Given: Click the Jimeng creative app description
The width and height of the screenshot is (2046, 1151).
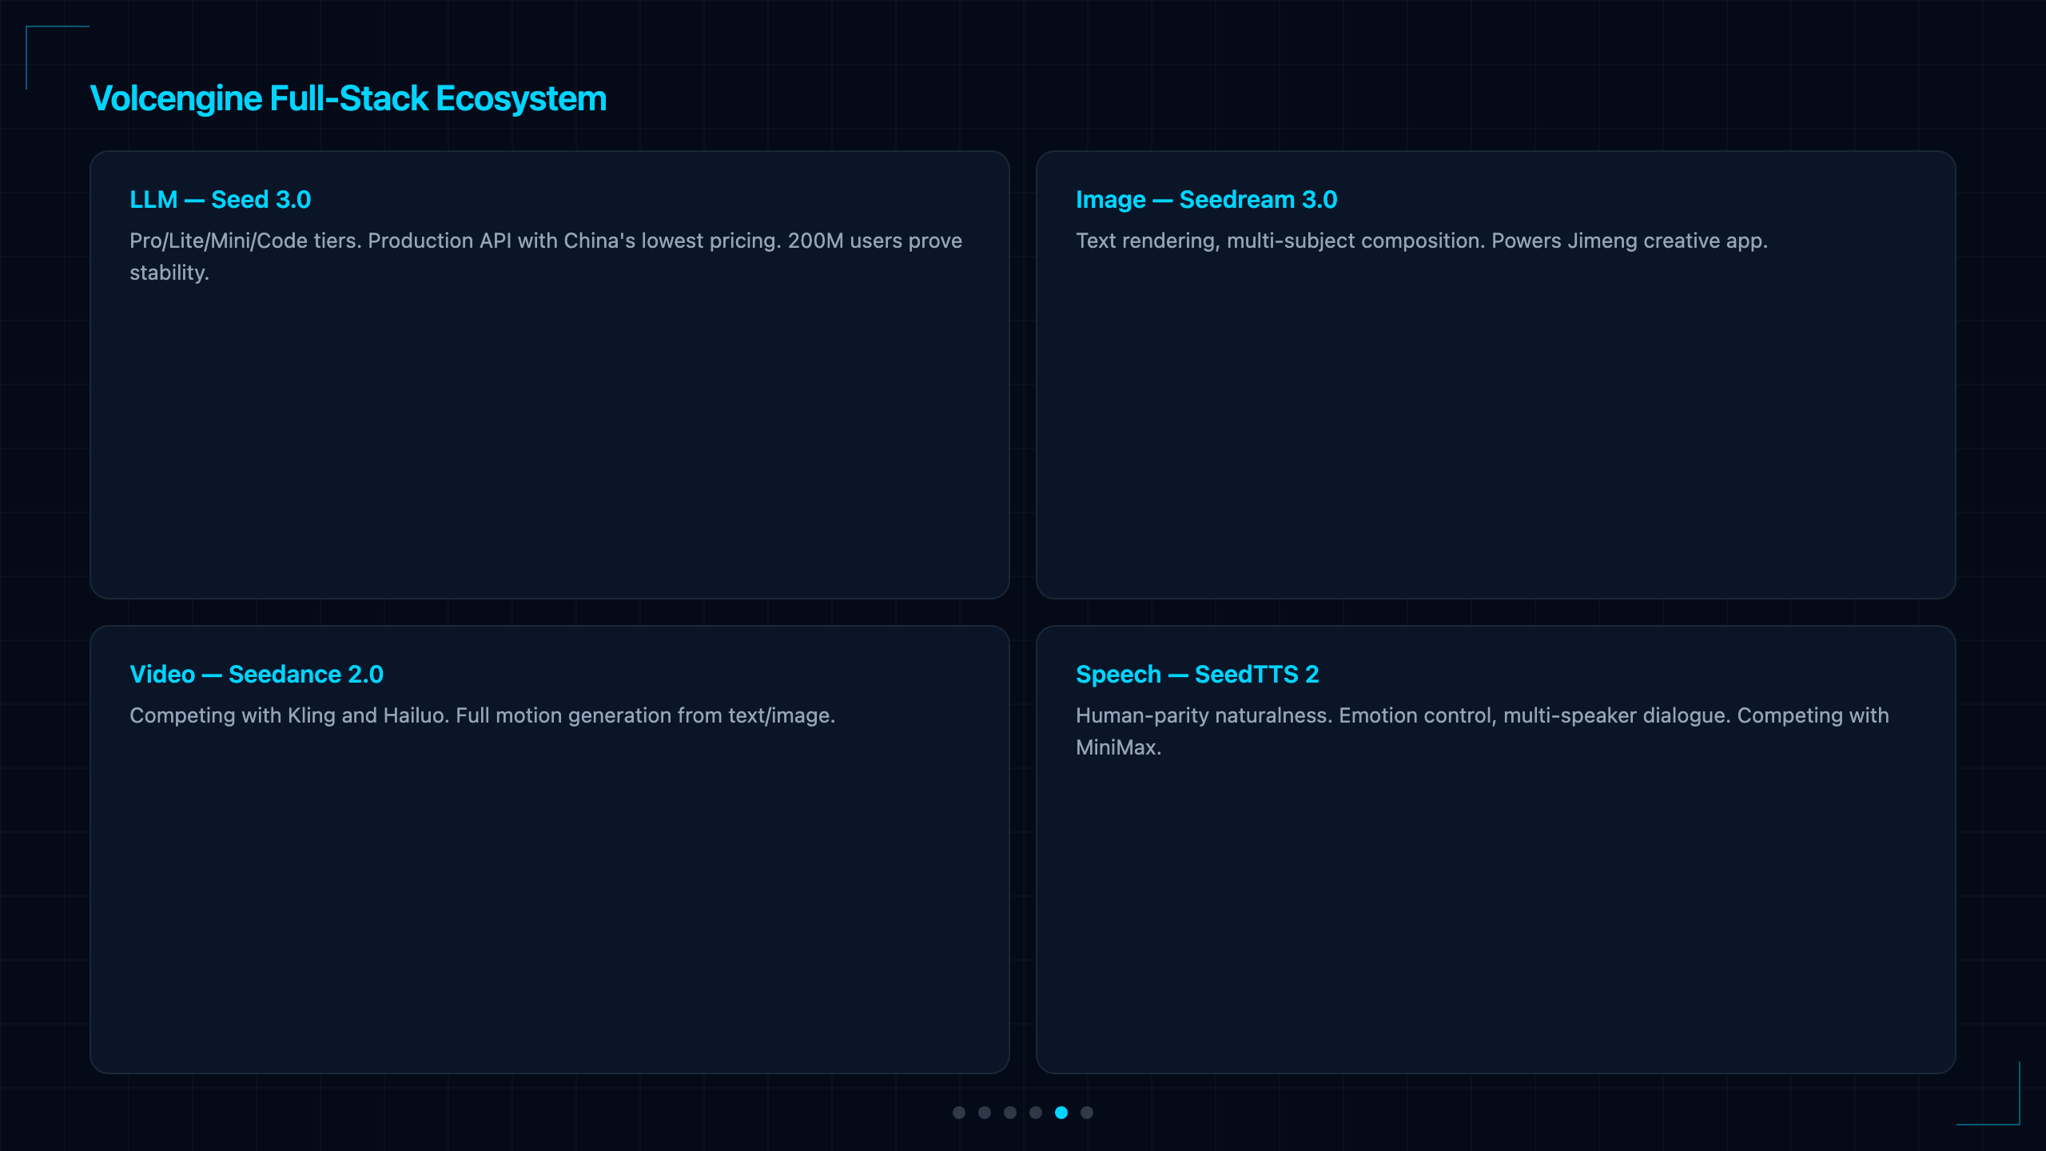Looking at the screenshot, I should (1422, 241).
